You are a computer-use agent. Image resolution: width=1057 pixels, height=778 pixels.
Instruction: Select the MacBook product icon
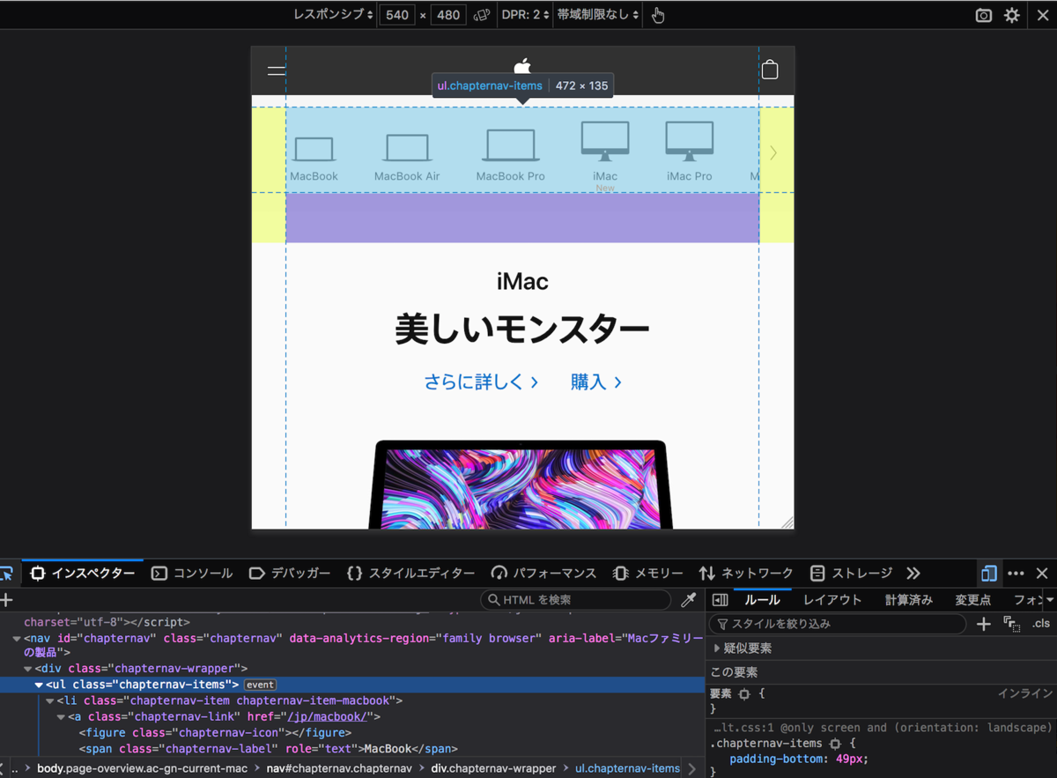314,159
